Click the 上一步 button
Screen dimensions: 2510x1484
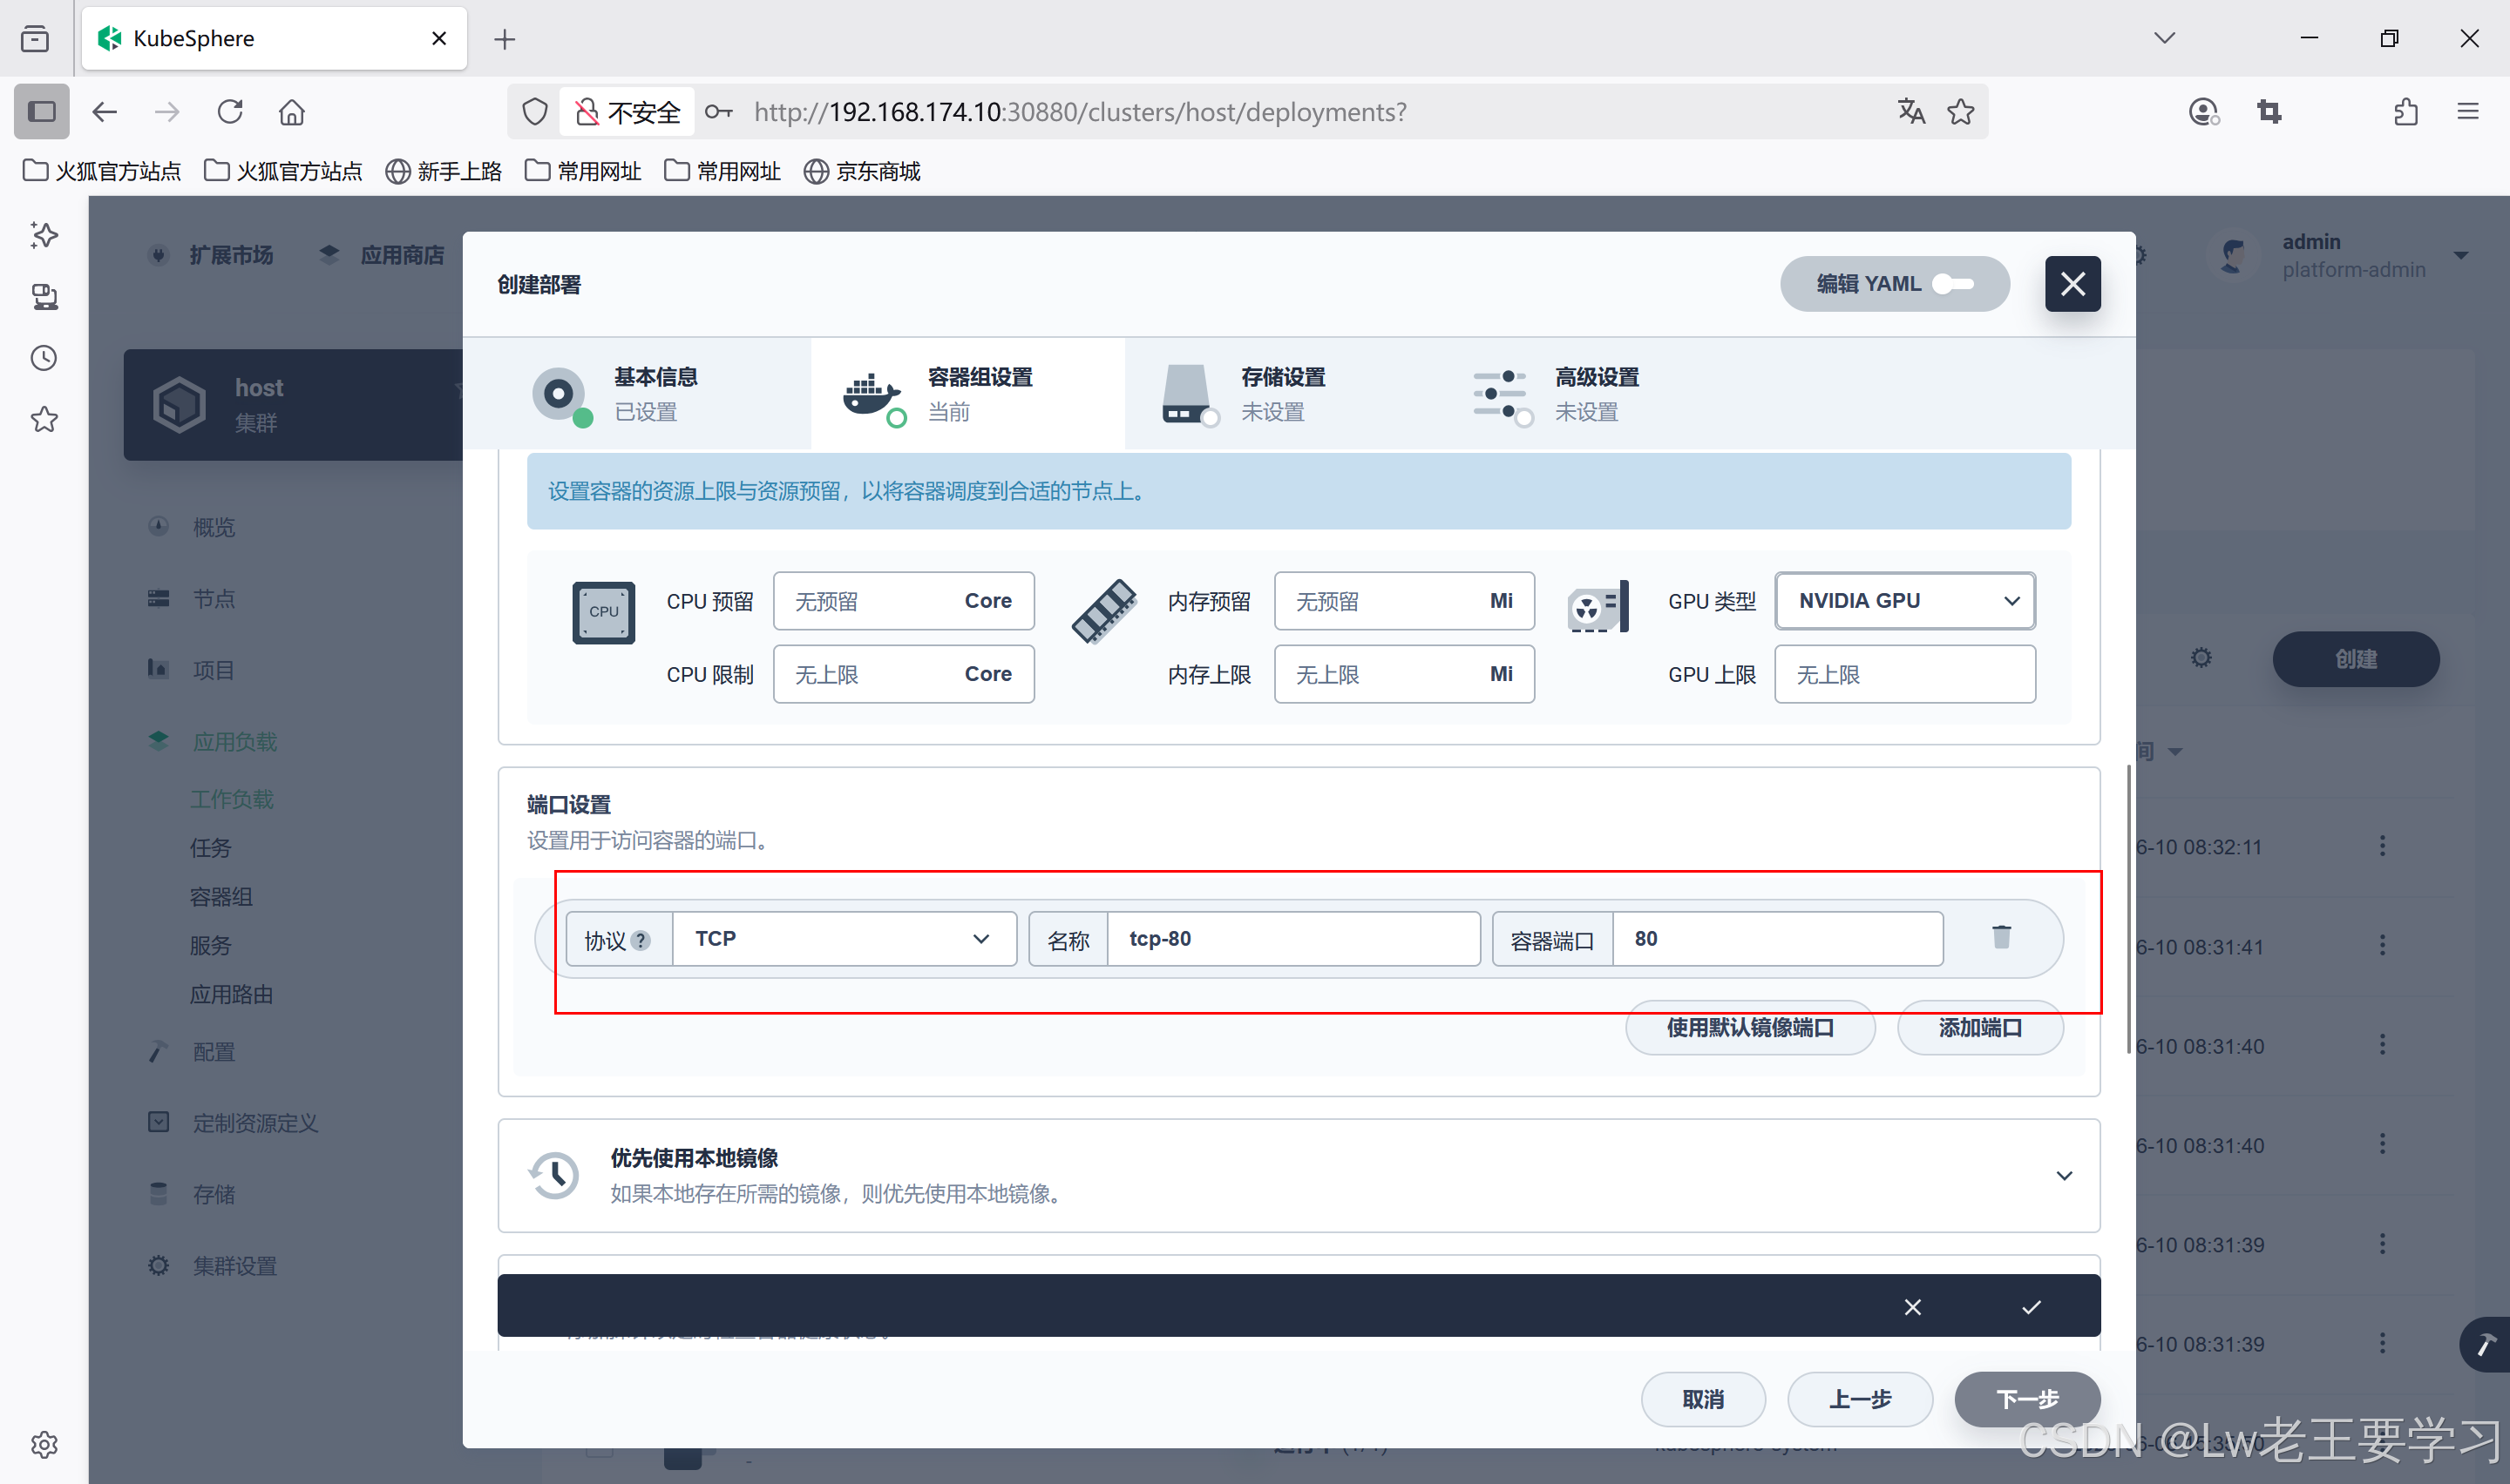coord(1859,1399)
